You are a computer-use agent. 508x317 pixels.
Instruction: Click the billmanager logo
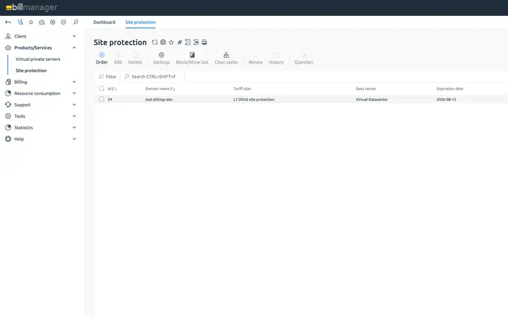point(31,8)
